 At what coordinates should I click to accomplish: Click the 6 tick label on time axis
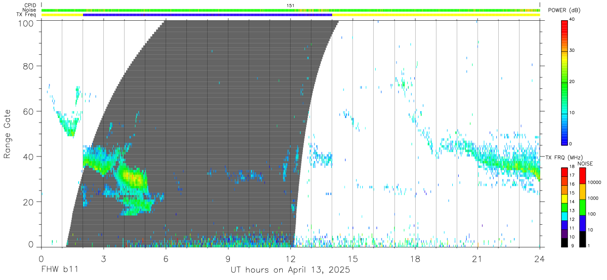pos(166,258)
